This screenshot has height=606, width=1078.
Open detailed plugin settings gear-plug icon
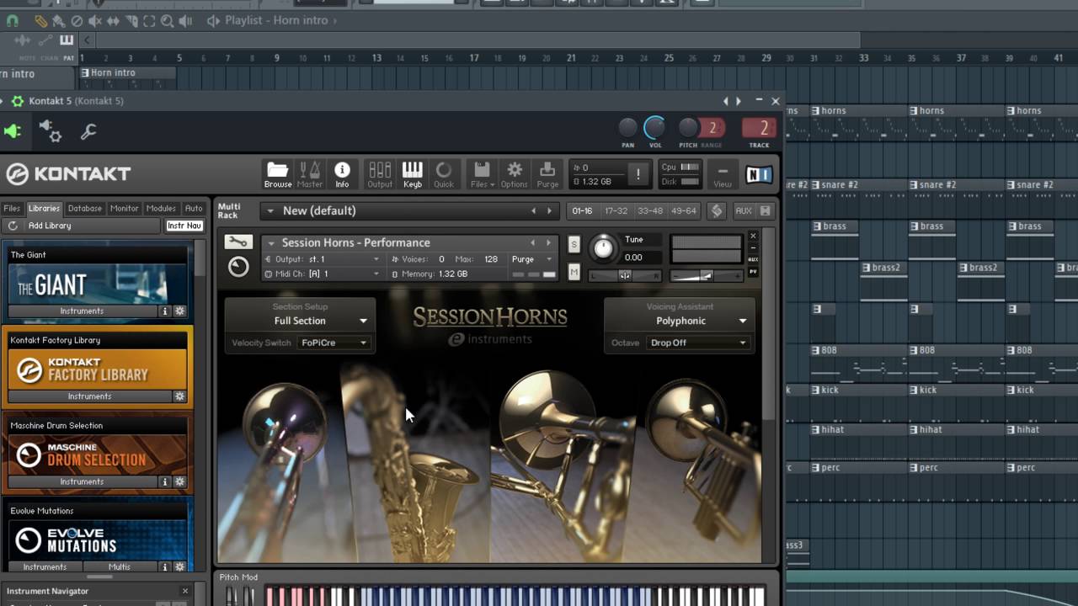point(50,131)
